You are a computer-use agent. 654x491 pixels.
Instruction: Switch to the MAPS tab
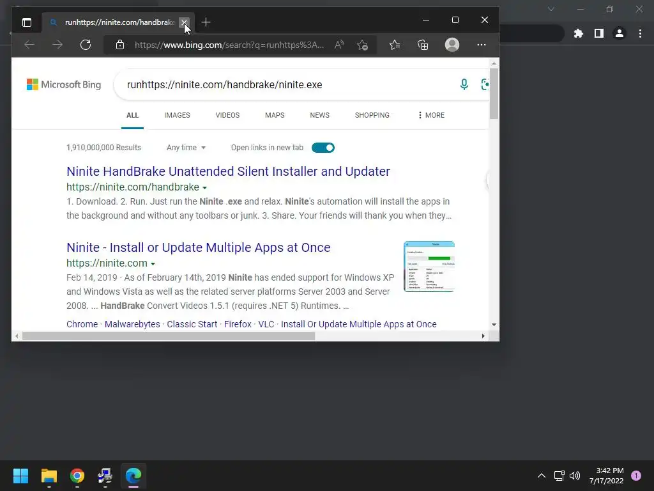pyautogui.click(x=275, y=115)
